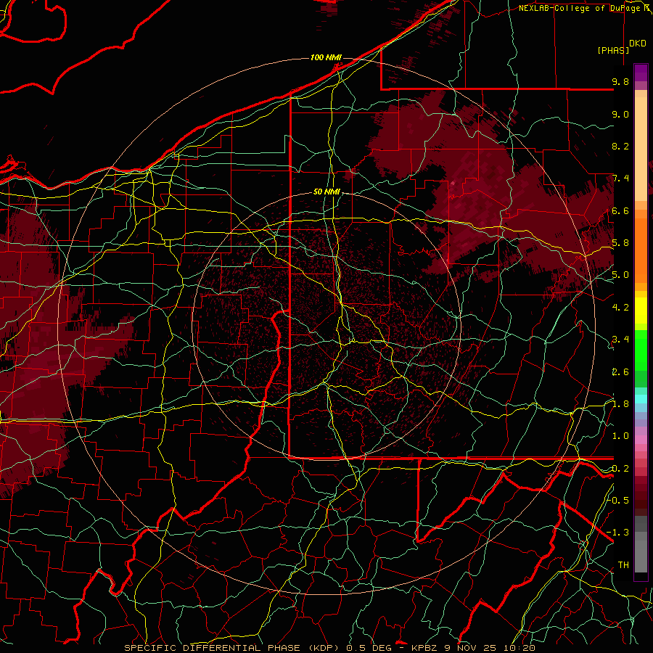The height and width of the screenshot is (653, 653).
Task: Click the "KPBZ" radar site identifier
Action: coord(425,648)
